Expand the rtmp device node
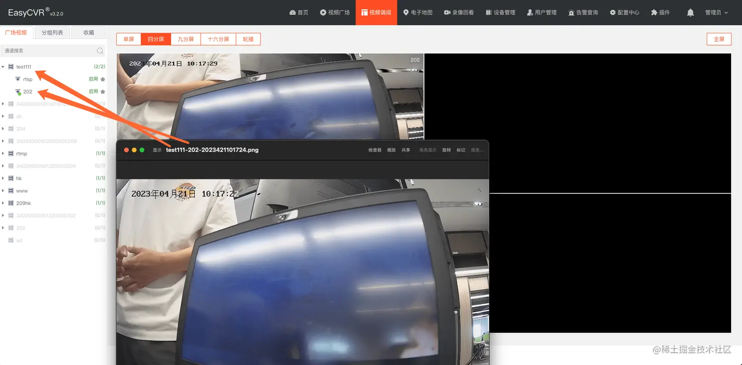Screen dimensions: 742x365 point(3,153)
